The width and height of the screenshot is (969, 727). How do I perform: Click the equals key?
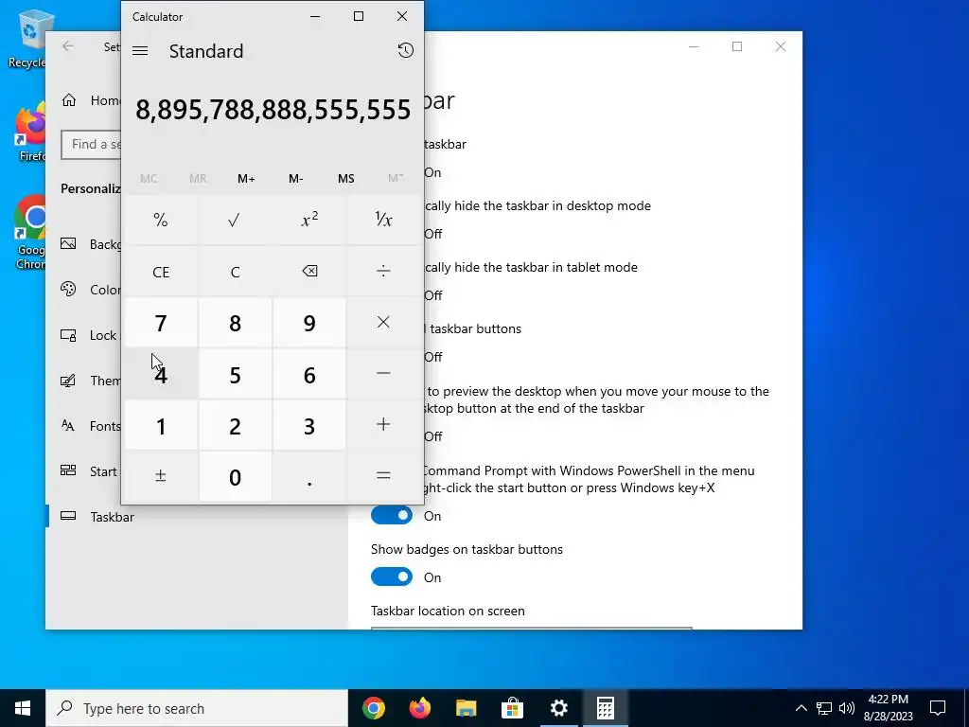(383, 476)
